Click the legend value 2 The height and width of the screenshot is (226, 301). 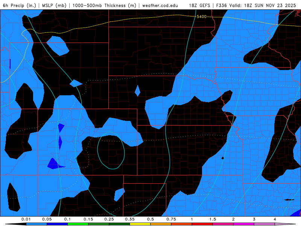233,219
